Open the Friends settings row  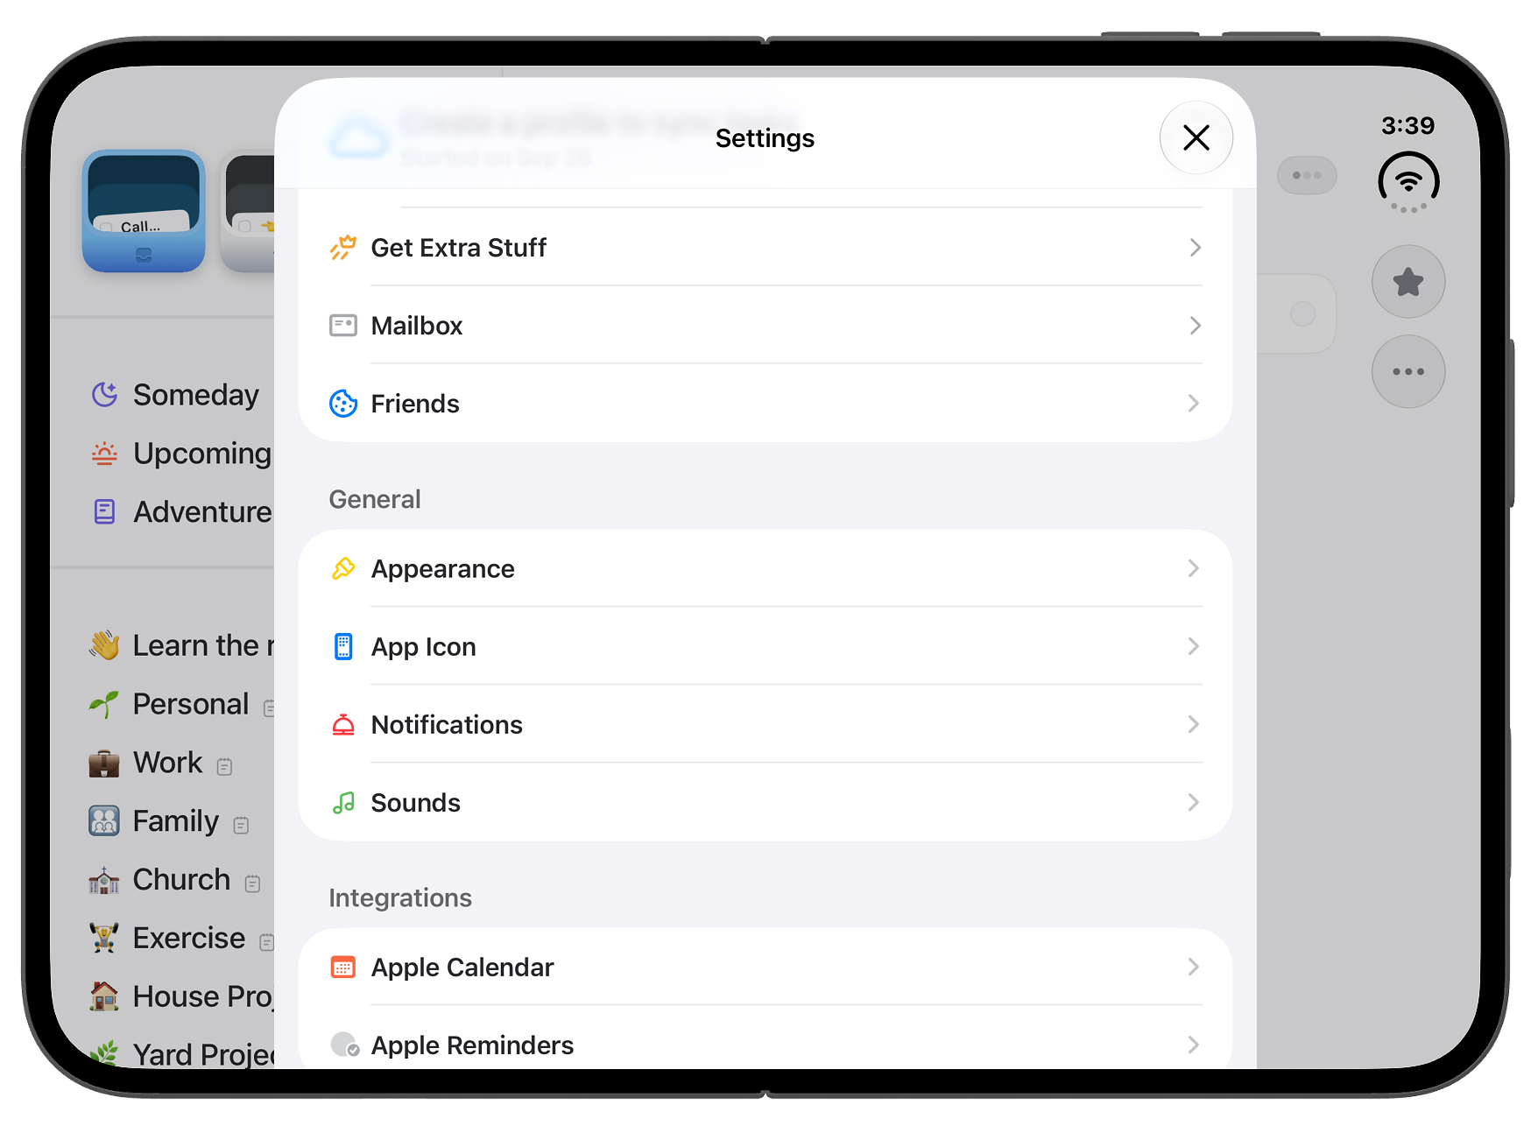point(765,404)
